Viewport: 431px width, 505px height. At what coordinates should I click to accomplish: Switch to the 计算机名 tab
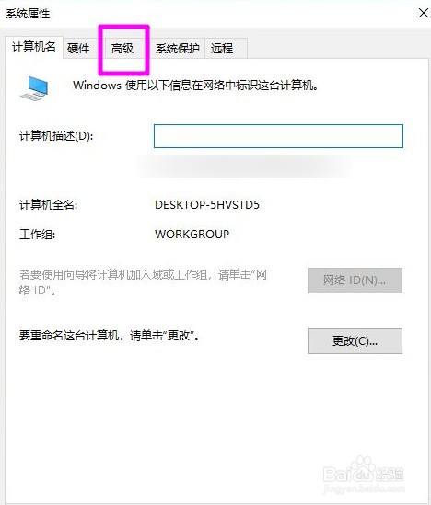[34, 47]
